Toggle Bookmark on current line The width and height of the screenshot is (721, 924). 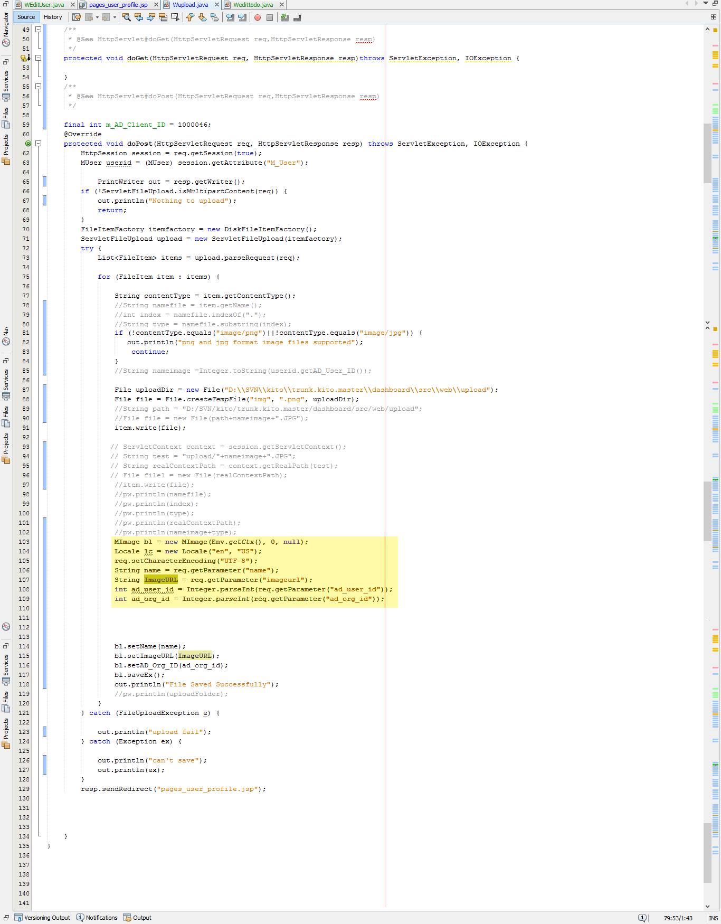coord(215,17)
